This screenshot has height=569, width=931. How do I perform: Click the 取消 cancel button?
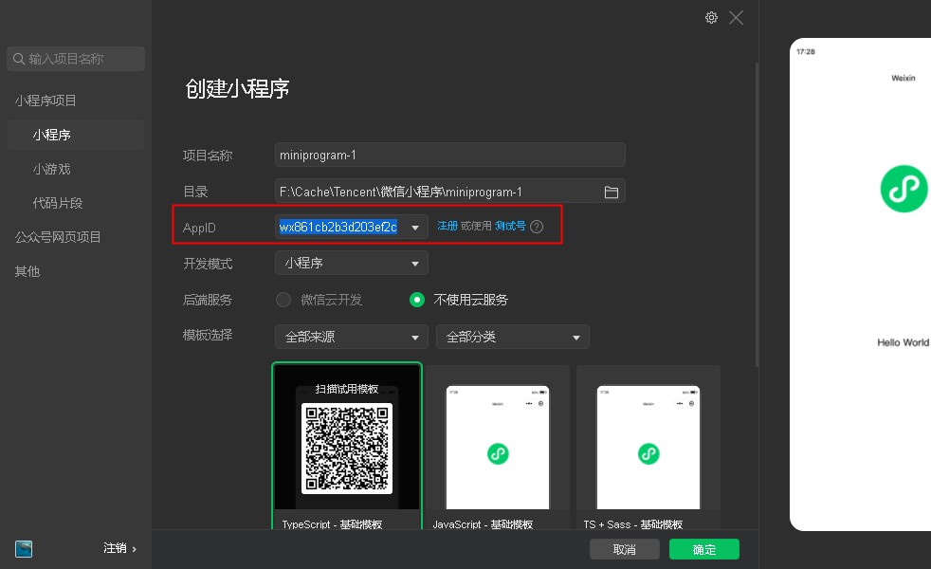pyautogui.click(x=625, y=549)
